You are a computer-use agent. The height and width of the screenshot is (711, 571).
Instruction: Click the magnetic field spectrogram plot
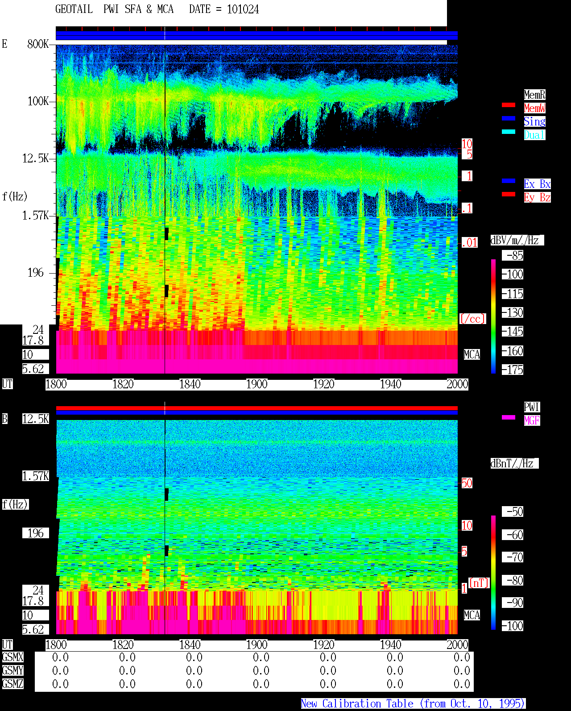257,527
